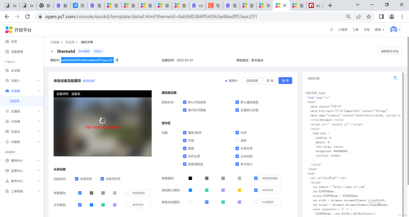Open 小程序 in the top header
This screenshot has height=217, width=409.
(343, 30)
